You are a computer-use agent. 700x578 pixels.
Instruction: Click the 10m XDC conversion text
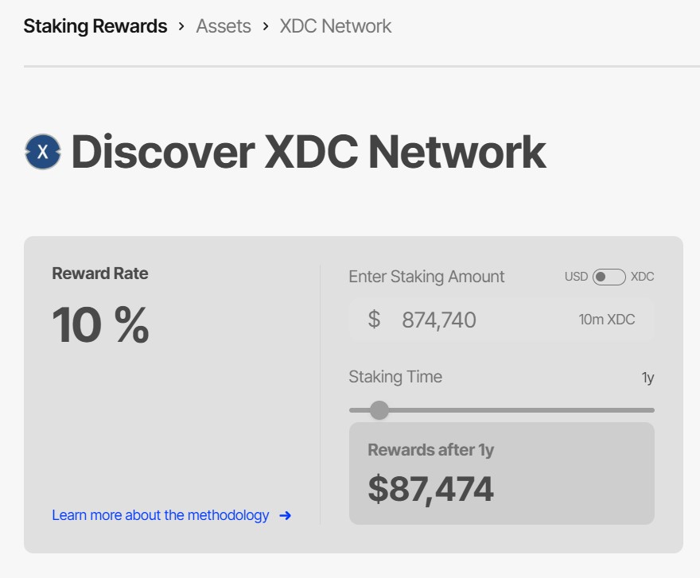607,320
